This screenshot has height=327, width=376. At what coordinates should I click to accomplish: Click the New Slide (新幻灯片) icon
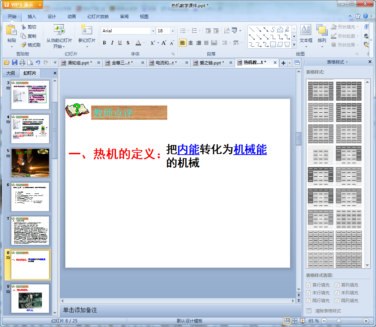coord(87,30)
